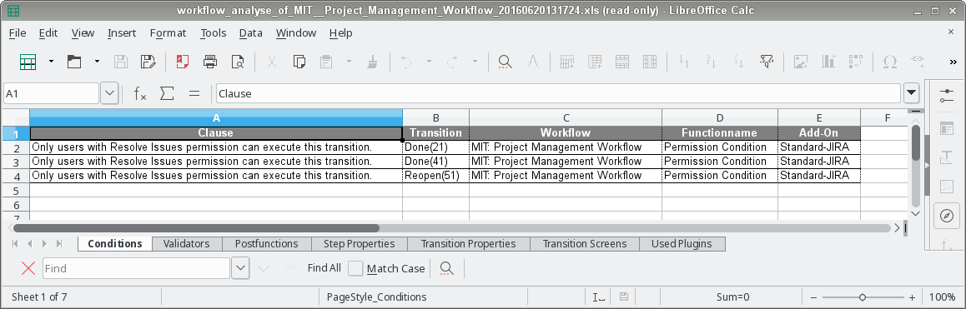This screenshot has height=309, width=966.
Task: Click the vertical scrollbar thumb
Action: pyautogui.click(x=915, y=142)
